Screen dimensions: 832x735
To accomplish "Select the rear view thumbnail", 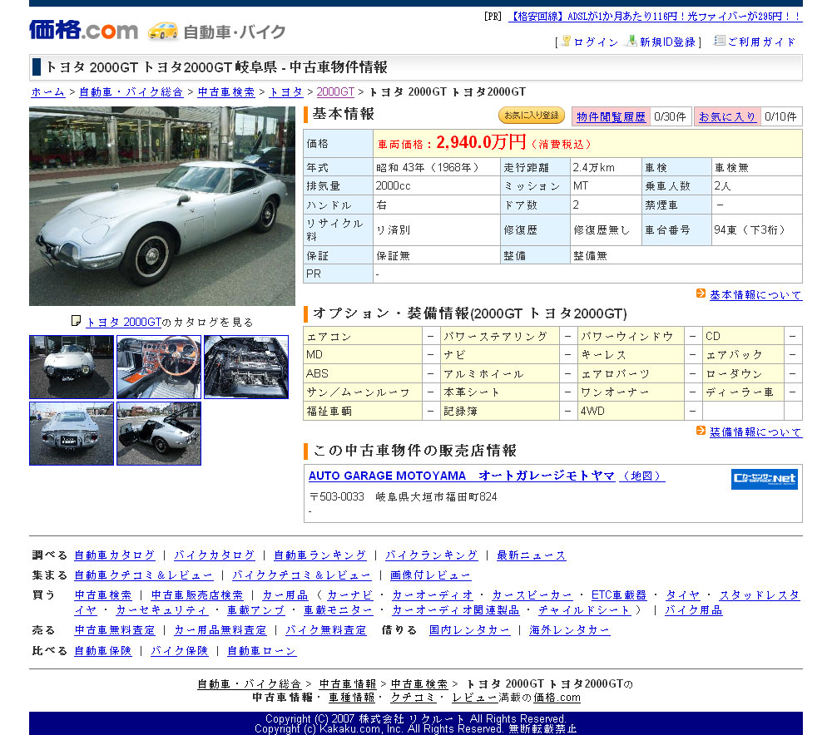I will (x=72, y=434).
